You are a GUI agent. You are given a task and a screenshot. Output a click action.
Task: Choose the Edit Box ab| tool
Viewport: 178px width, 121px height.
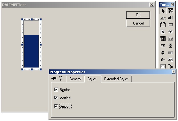(170, 18)
